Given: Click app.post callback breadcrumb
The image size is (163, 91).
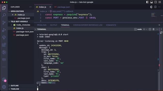Looking at the screenshot, I should pos(63,11).
